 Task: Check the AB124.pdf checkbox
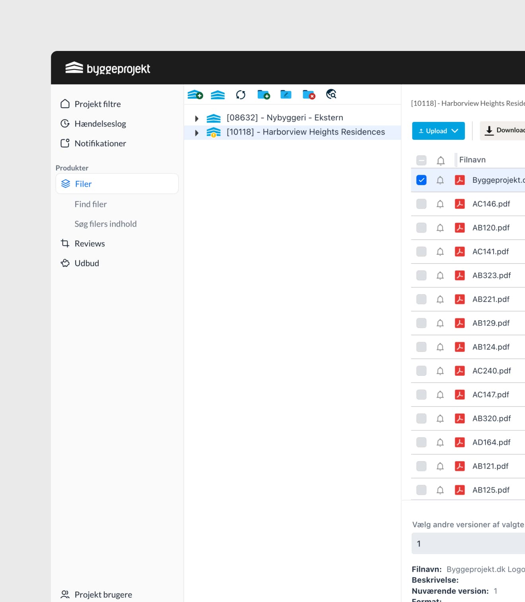pyautogui.click(x=421, y=347)
